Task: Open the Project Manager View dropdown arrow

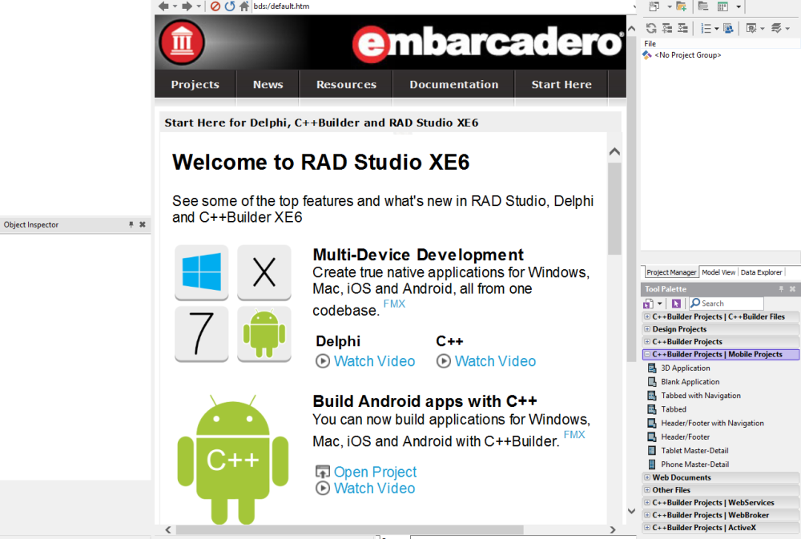Action: [739, 6]
